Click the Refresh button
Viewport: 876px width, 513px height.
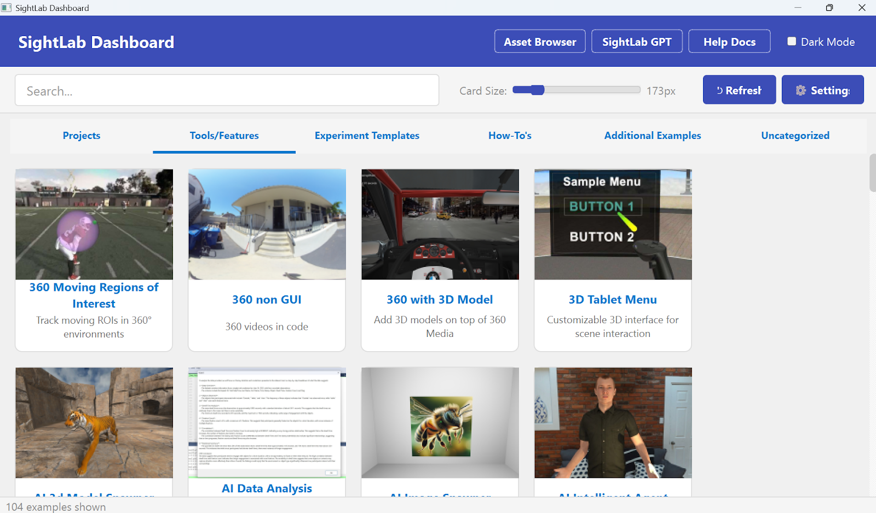[x=739, y=90]
